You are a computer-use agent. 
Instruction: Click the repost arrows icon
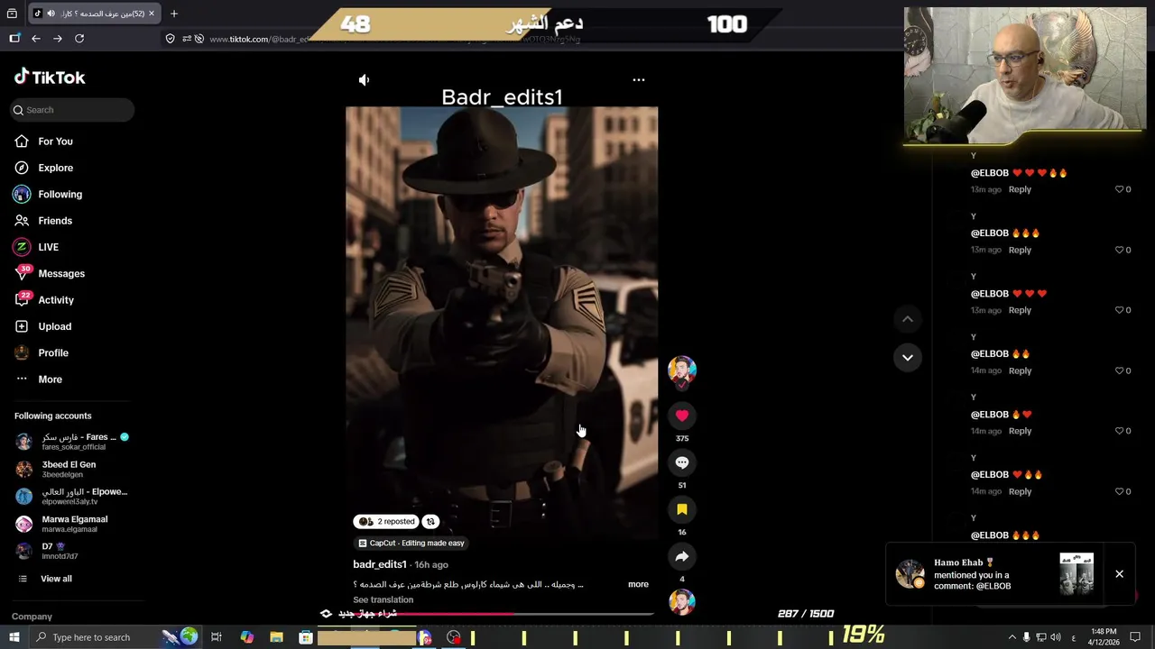click(x=431, y=521)
